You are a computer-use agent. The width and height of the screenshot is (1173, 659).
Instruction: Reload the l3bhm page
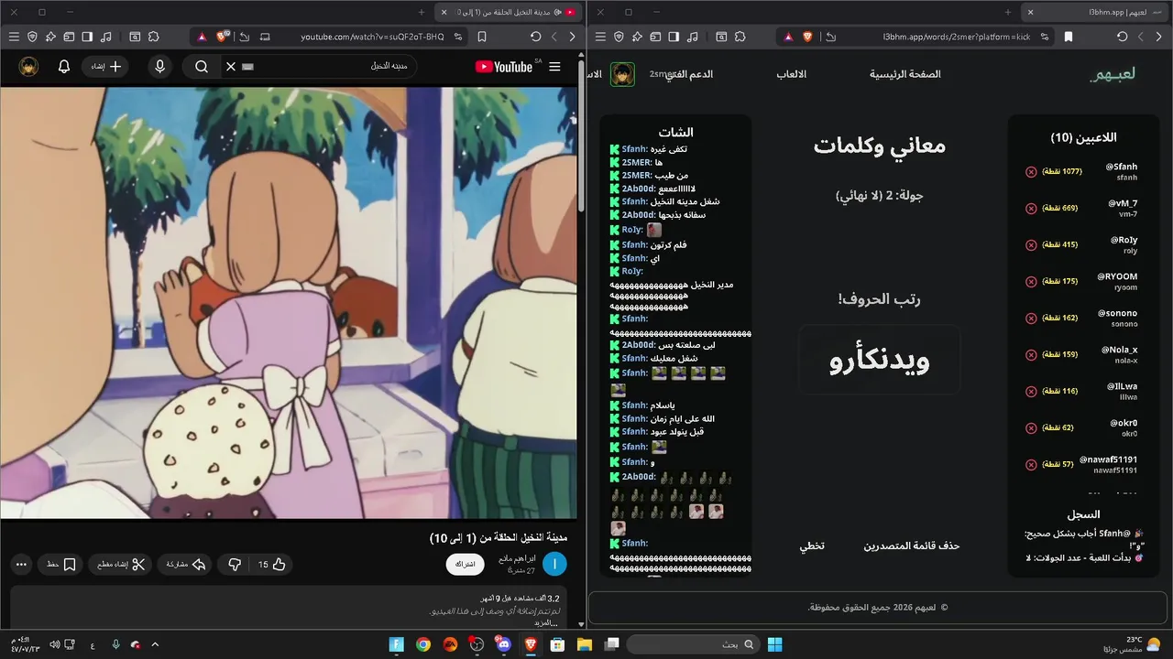pos(1123,37)
